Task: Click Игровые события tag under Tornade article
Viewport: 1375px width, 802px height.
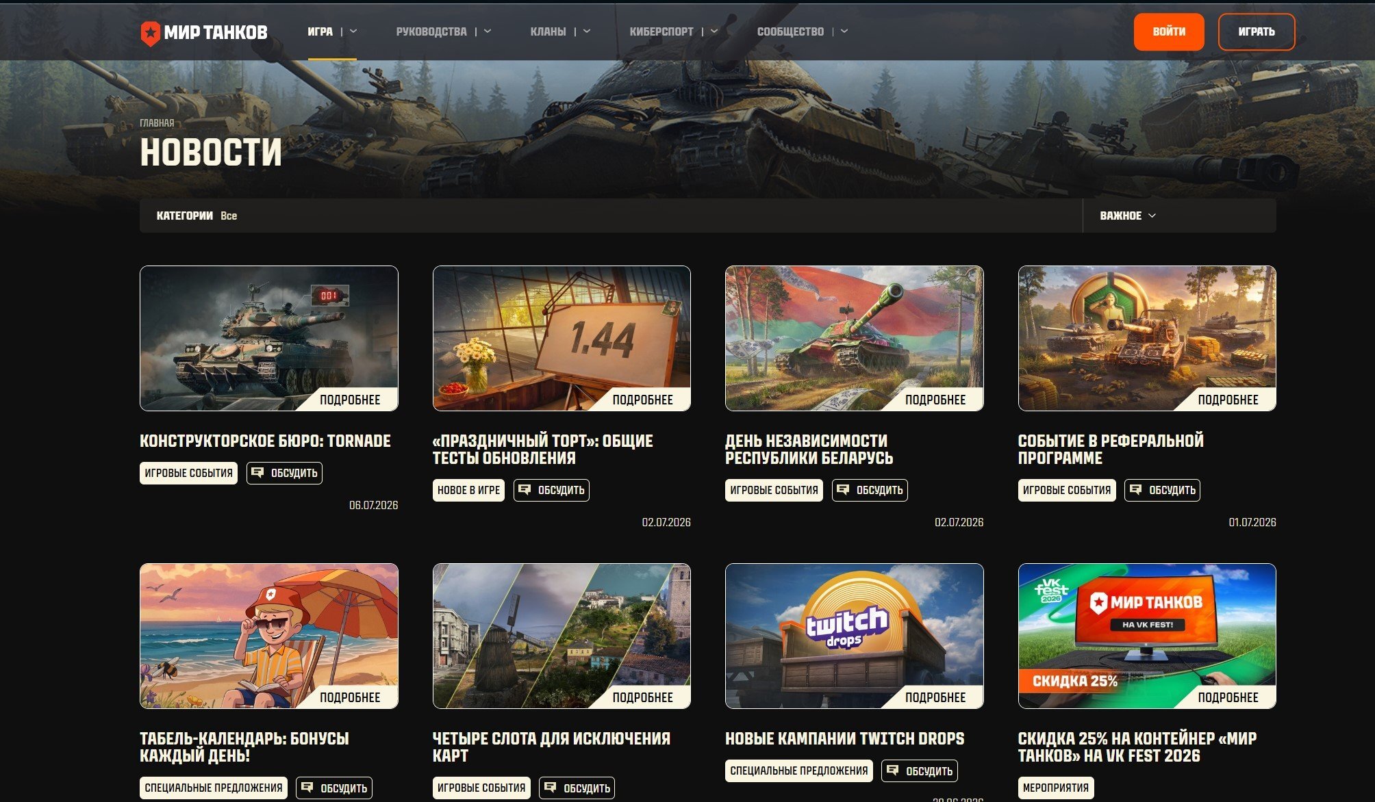Action: pyautogui.click(x=188, y=473)
